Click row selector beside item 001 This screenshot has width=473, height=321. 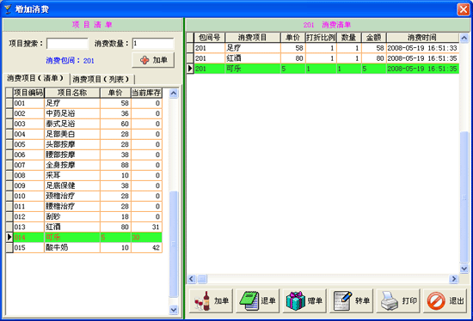click(9, 103)
